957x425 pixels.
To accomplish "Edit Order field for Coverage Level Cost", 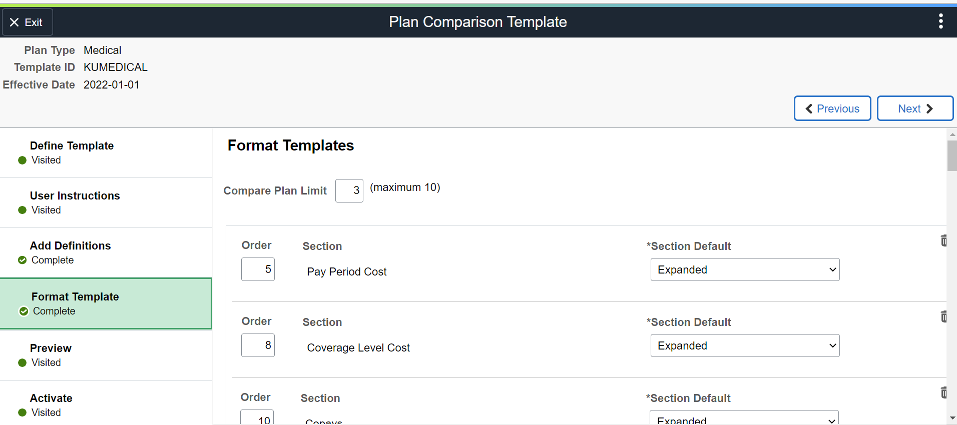I will 258,345.
